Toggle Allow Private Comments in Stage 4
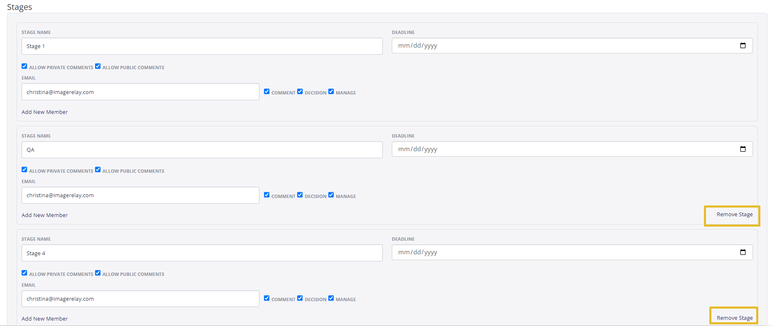 tap(24, 273)
